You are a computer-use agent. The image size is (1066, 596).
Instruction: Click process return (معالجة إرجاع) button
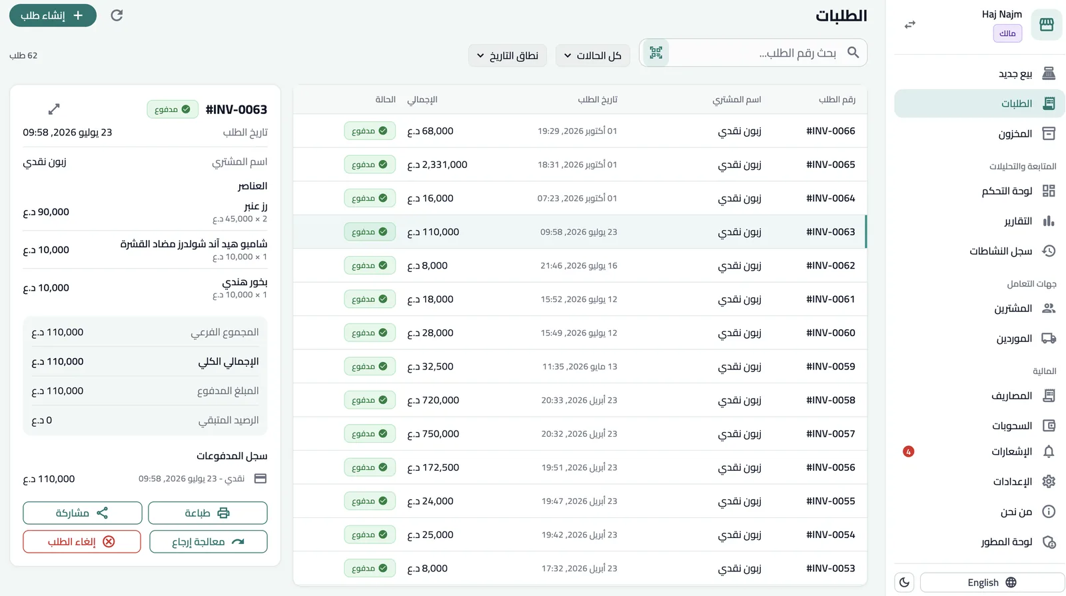click(x=209, y=542)
